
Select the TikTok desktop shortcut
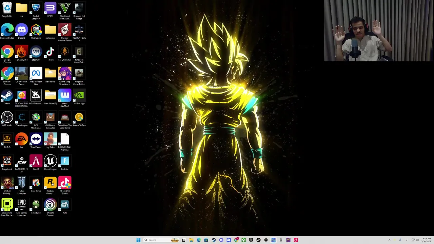(x=50, y=54)
